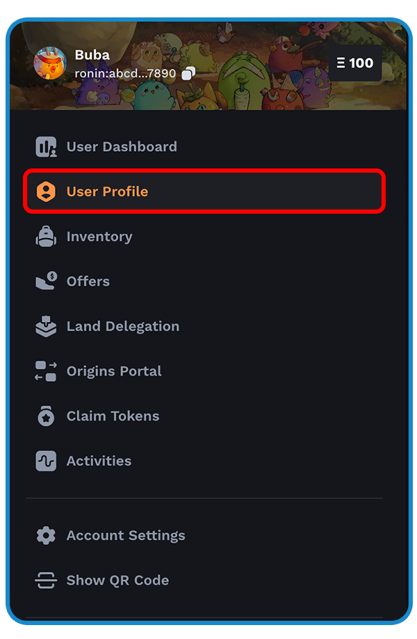Click the User Dashboard chart icon

tap(46, 147)
